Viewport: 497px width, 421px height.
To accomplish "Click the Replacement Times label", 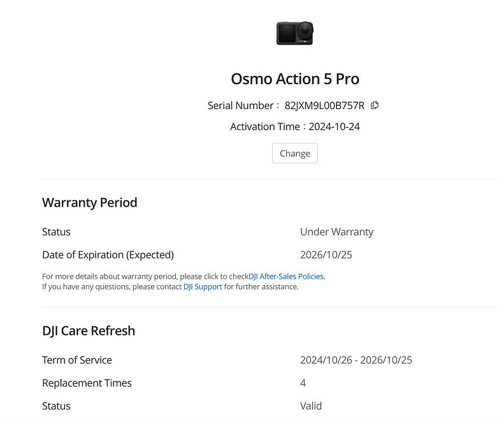I will tap(87, 383).
